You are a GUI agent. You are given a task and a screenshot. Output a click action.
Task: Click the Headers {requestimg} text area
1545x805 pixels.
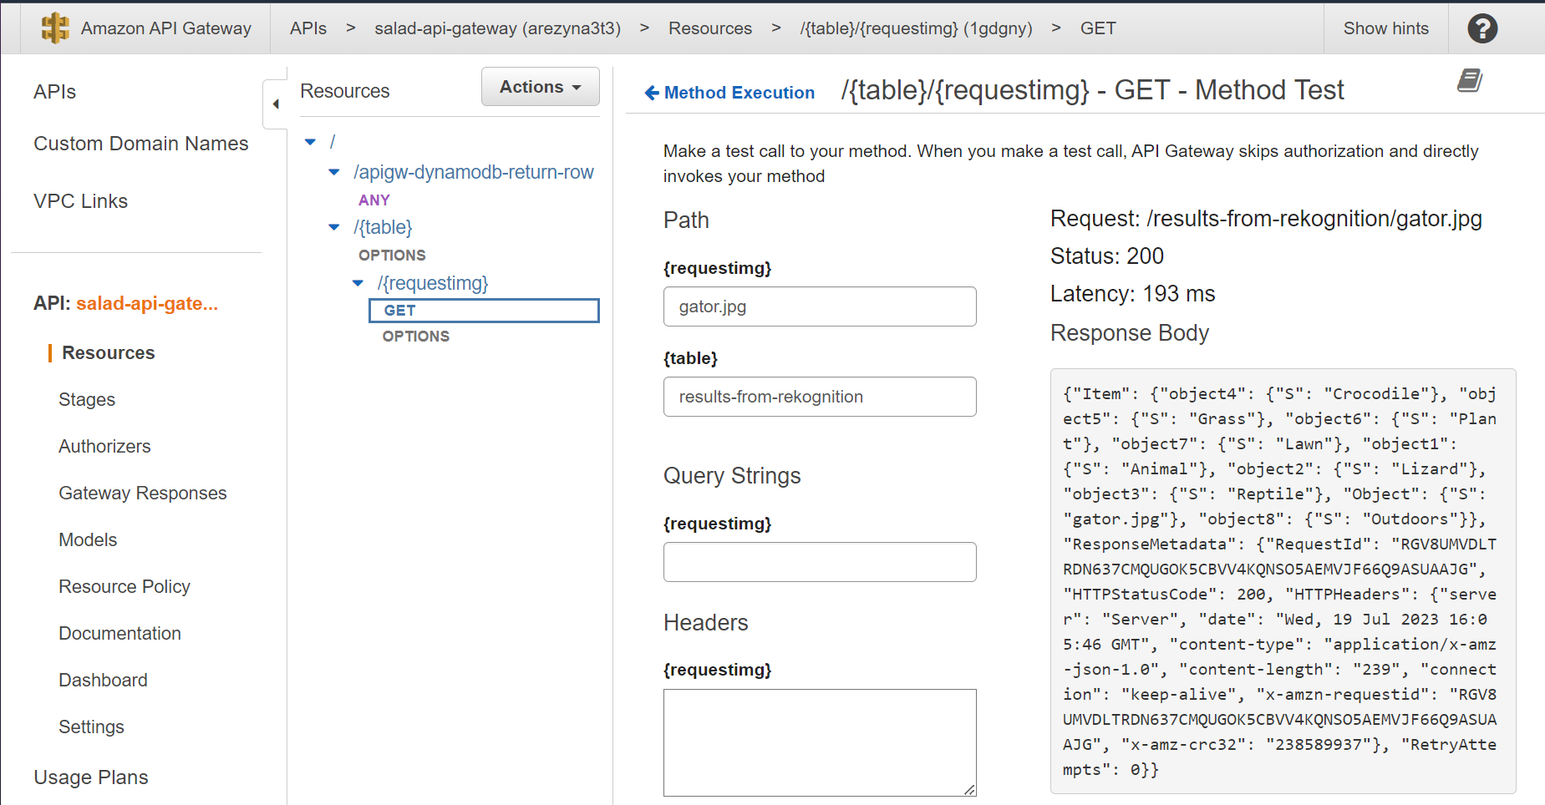(x=819, y=742)
